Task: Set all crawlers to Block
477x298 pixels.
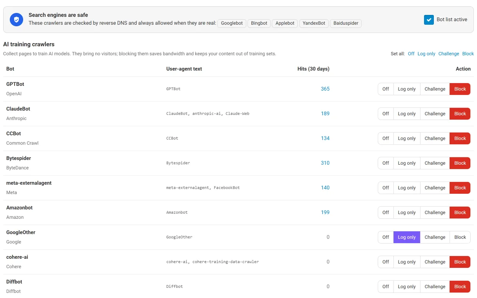Action: [468, 54]
